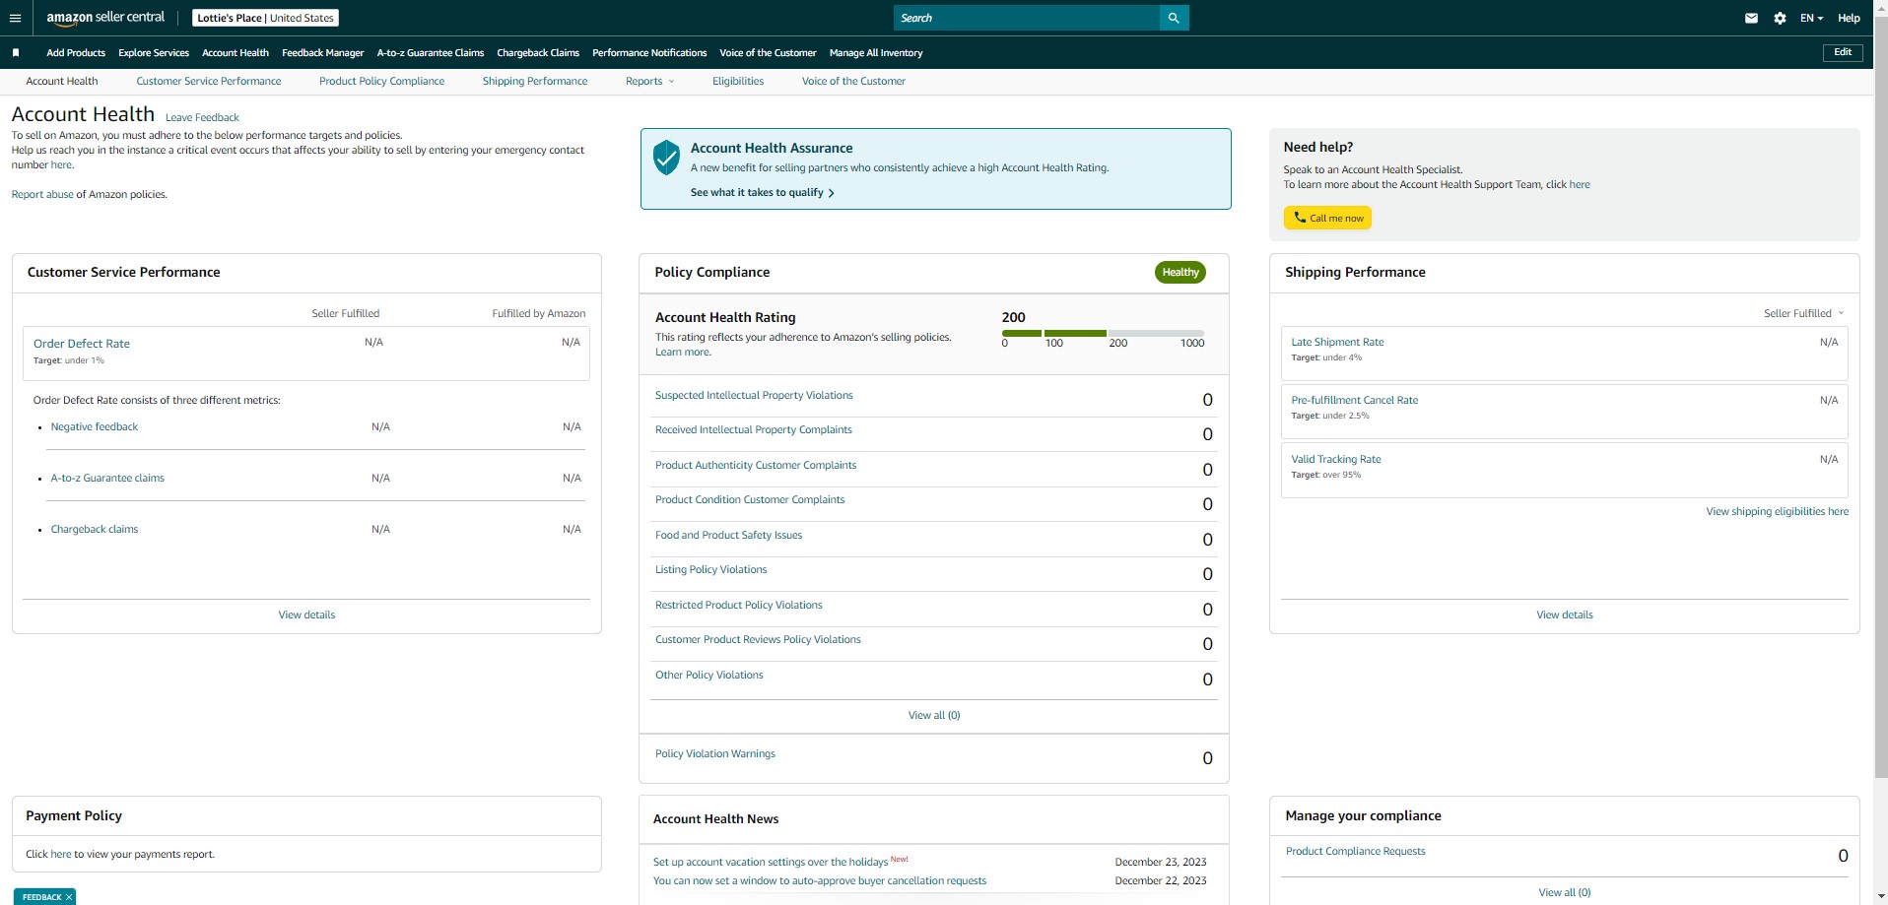This screenshot has width=1888, height=905.
Task: Open the hamburger main menu
Action: coord(15,18)
